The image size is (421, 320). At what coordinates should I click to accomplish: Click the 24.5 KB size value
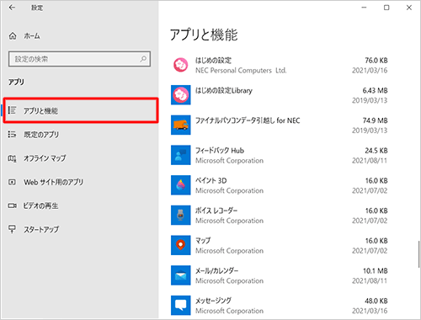pyautogui.click(x=376, y=151)
